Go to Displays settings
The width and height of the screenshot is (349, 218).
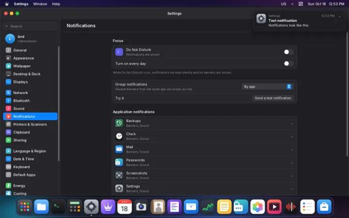click(x=30, y=82)
